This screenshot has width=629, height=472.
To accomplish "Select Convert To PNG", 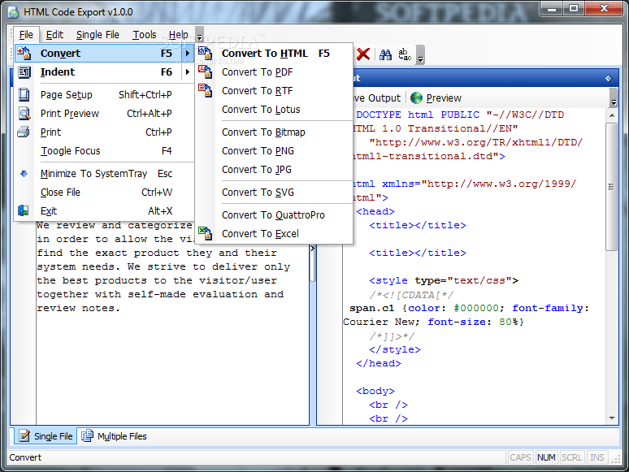I will pyautogui.click(x=274, y=151).
